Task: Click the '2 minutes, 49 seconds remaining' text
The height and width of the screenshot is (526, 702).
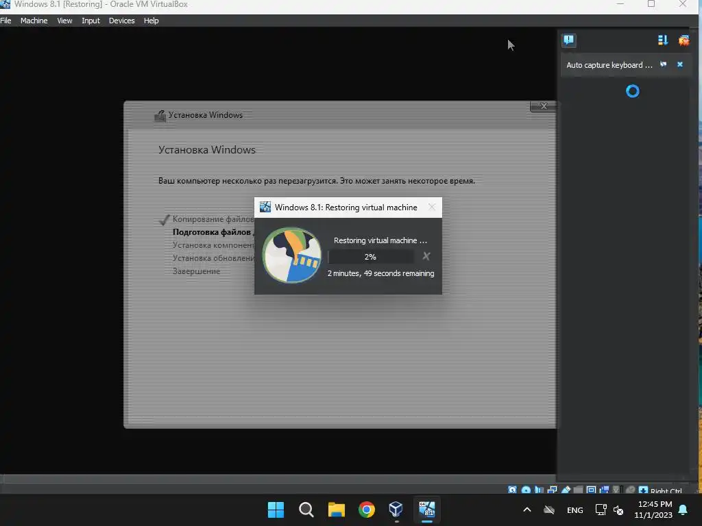Action: pyautogui.click(x=381, y=273)
